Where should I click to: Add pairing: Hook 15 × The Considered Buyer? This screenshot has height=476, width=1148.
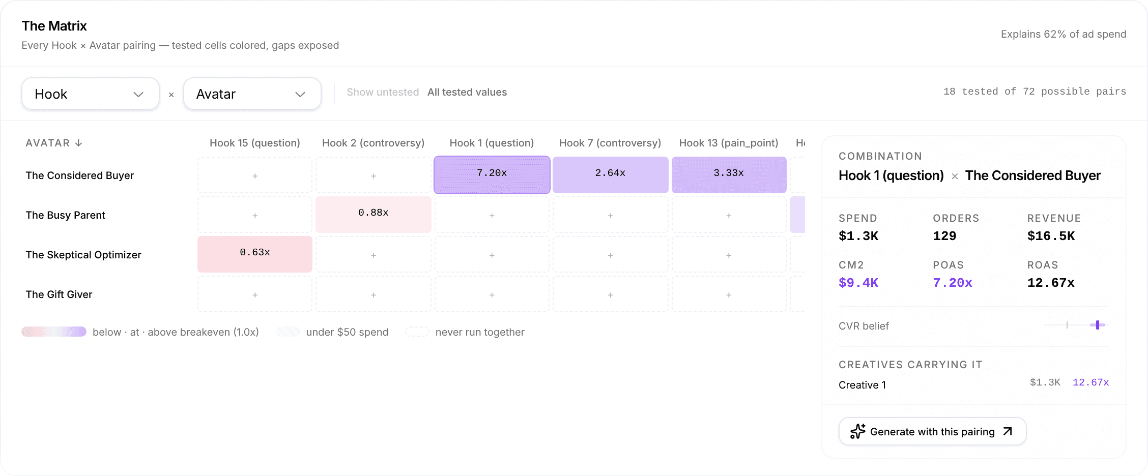click(255, 175)
